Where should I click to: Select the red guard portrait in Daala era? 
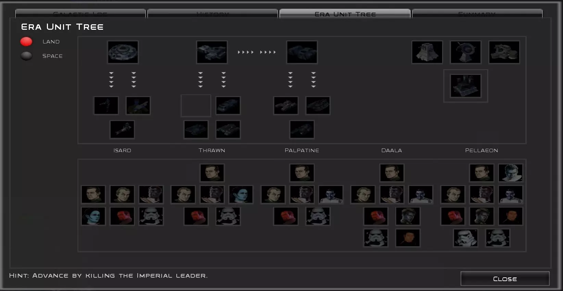coord(376,216)
